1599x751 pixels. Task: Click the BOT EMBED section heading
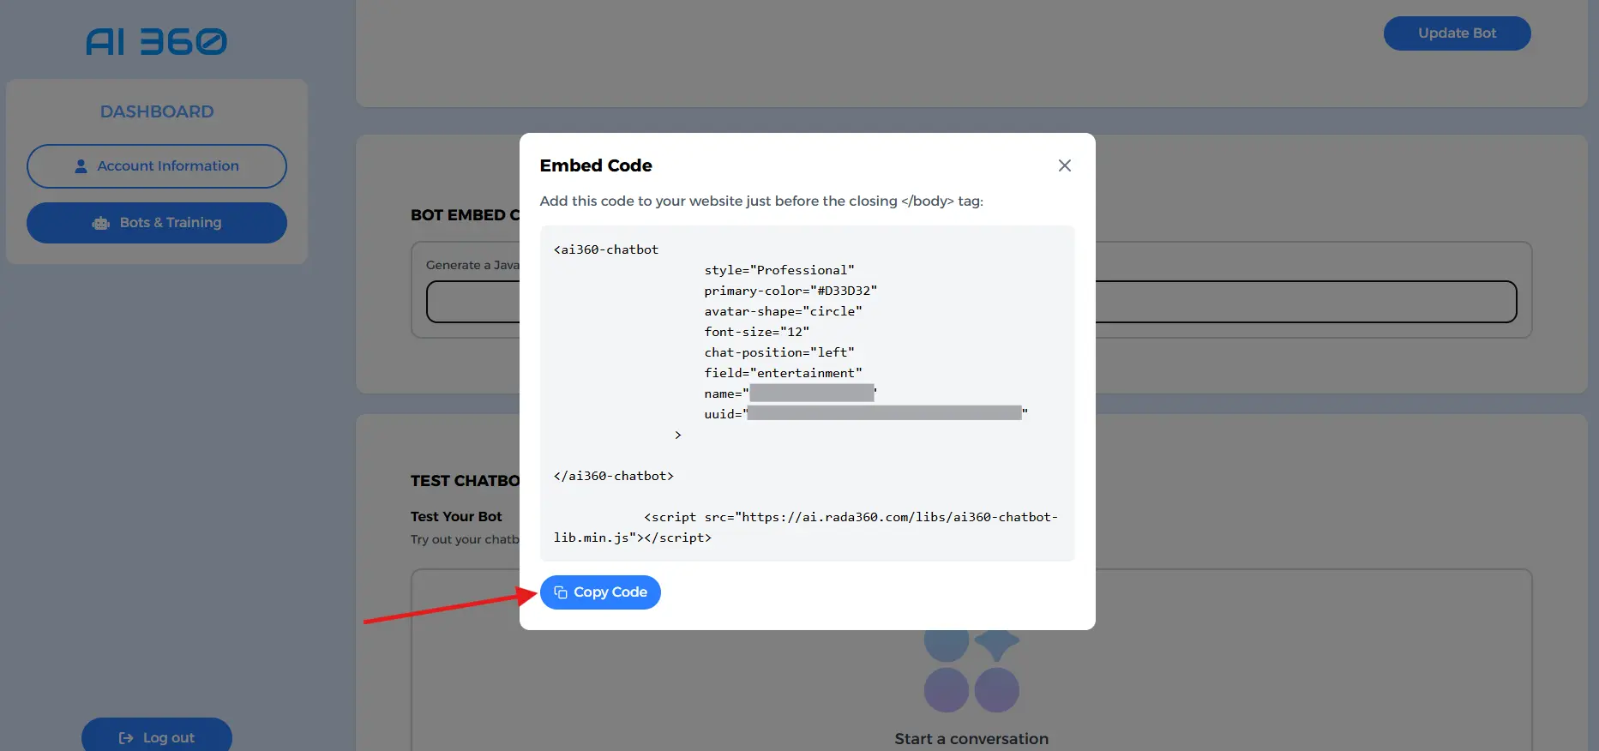(465, 215)
